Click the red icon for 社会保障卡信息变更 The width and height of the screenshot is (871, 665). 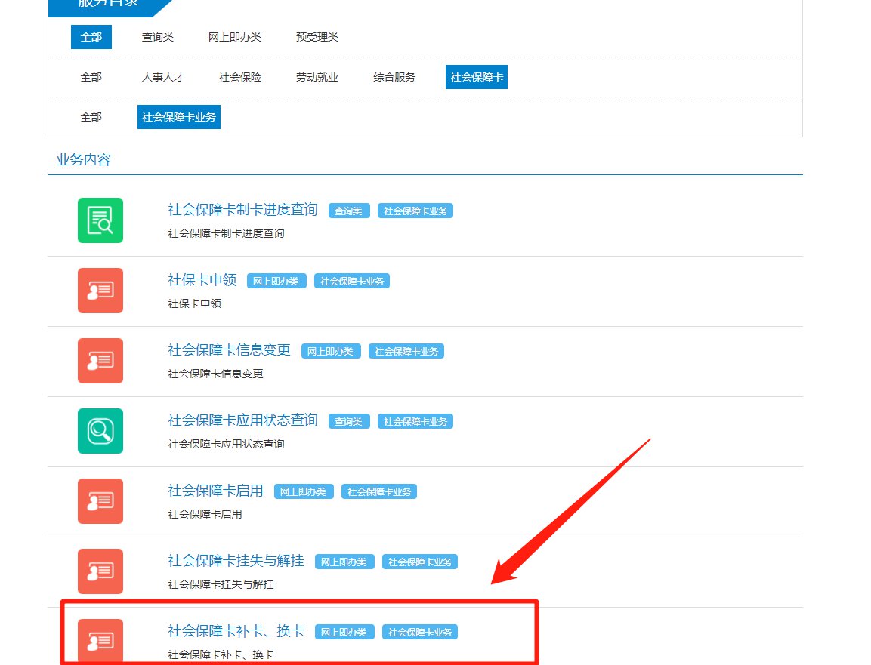click(100, 361)
